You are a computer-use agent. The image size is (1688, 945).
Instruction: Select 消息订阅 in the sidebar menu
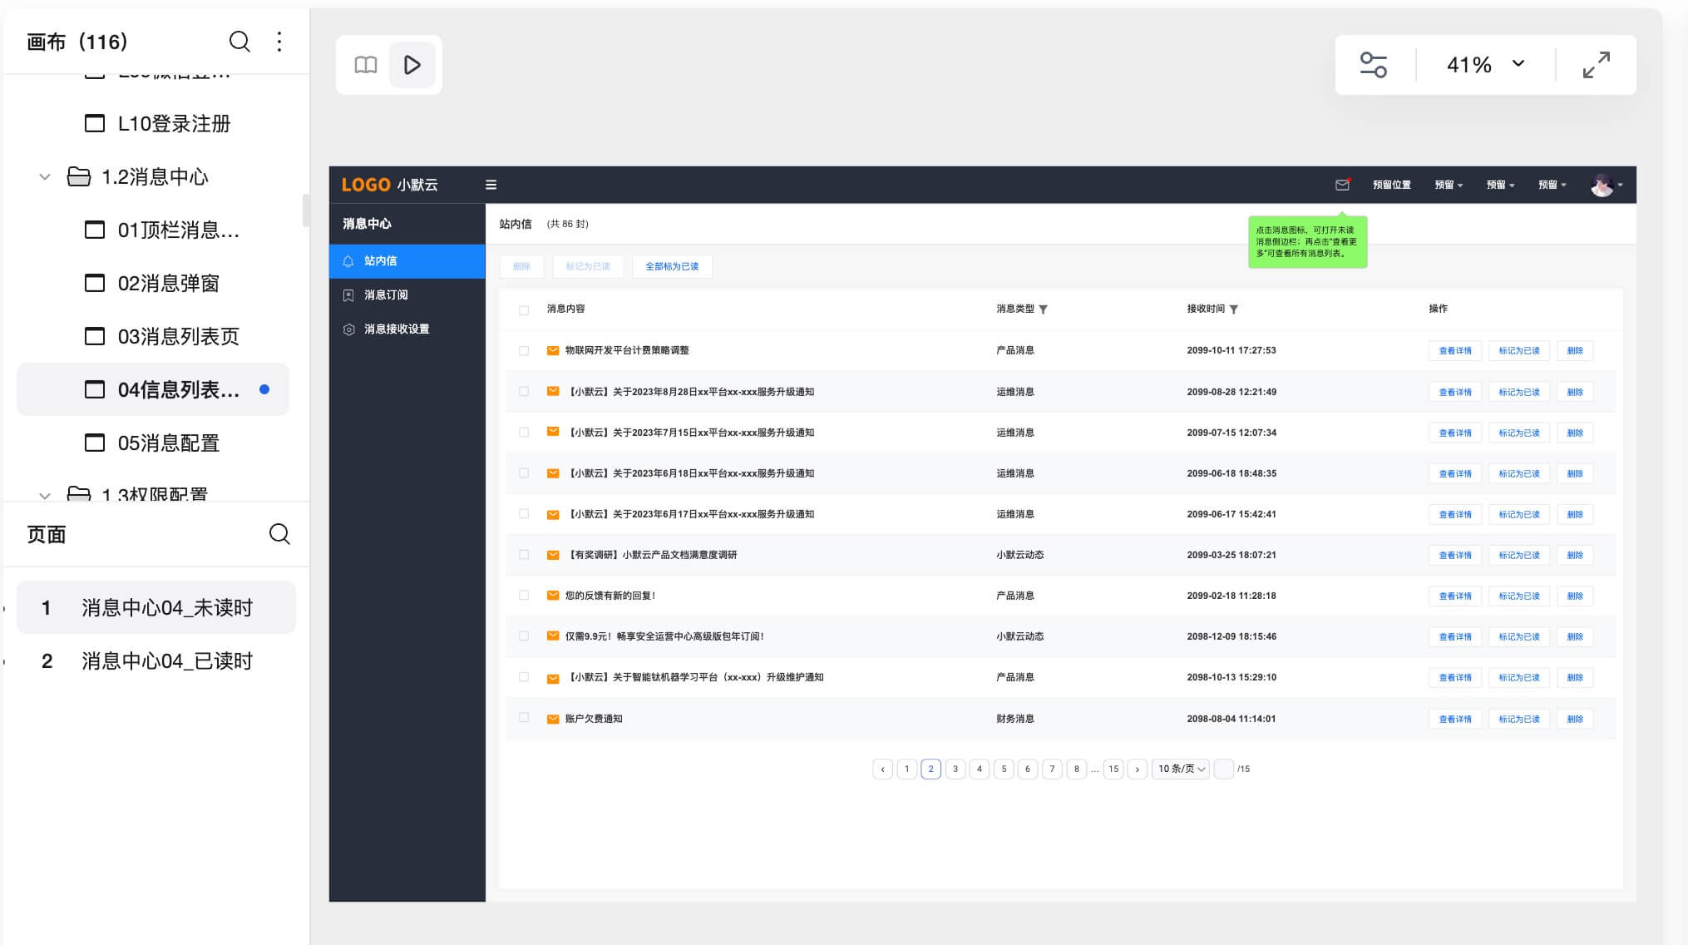point(386,295)
